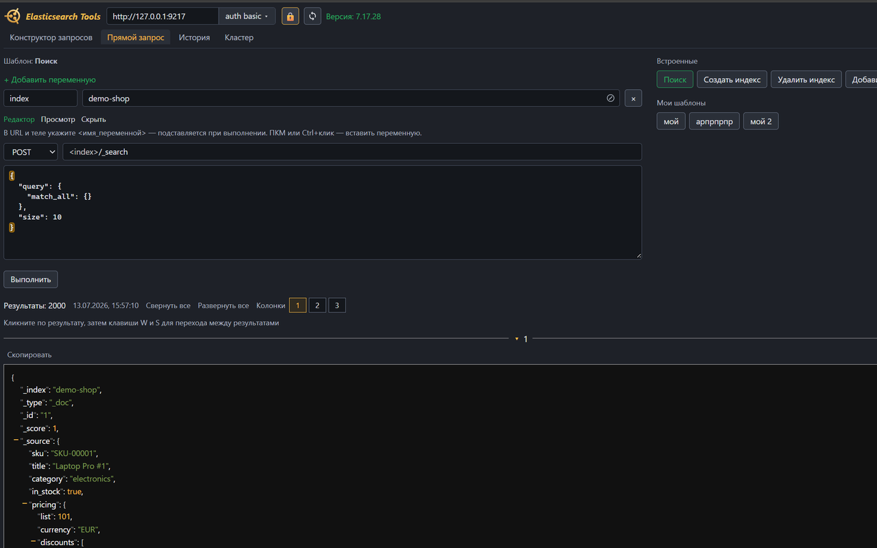Screen dimensions: 877x548
Task: Collapse the pricing node
Action: tap(25, 503)
